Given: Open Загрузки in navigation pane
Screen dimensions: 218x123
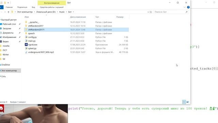Looking at the screenshot, I should pos(7,28).
